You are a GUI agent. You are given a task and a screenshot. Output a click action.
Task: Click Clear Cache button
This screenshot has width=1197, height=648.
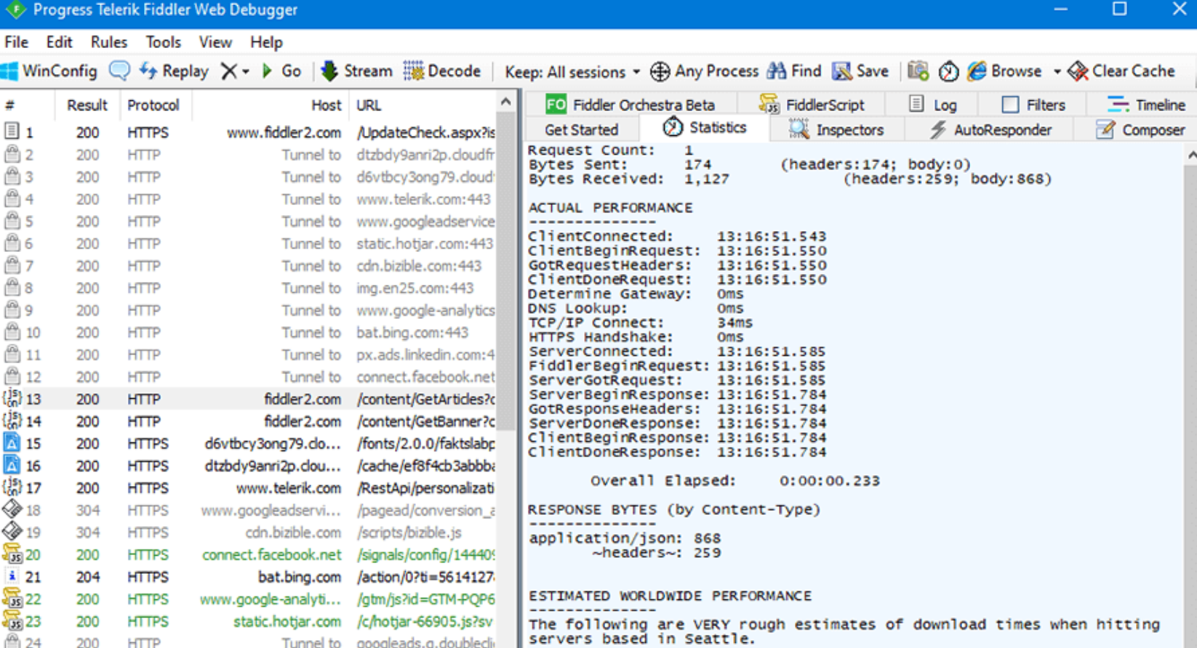(1122, 71)
